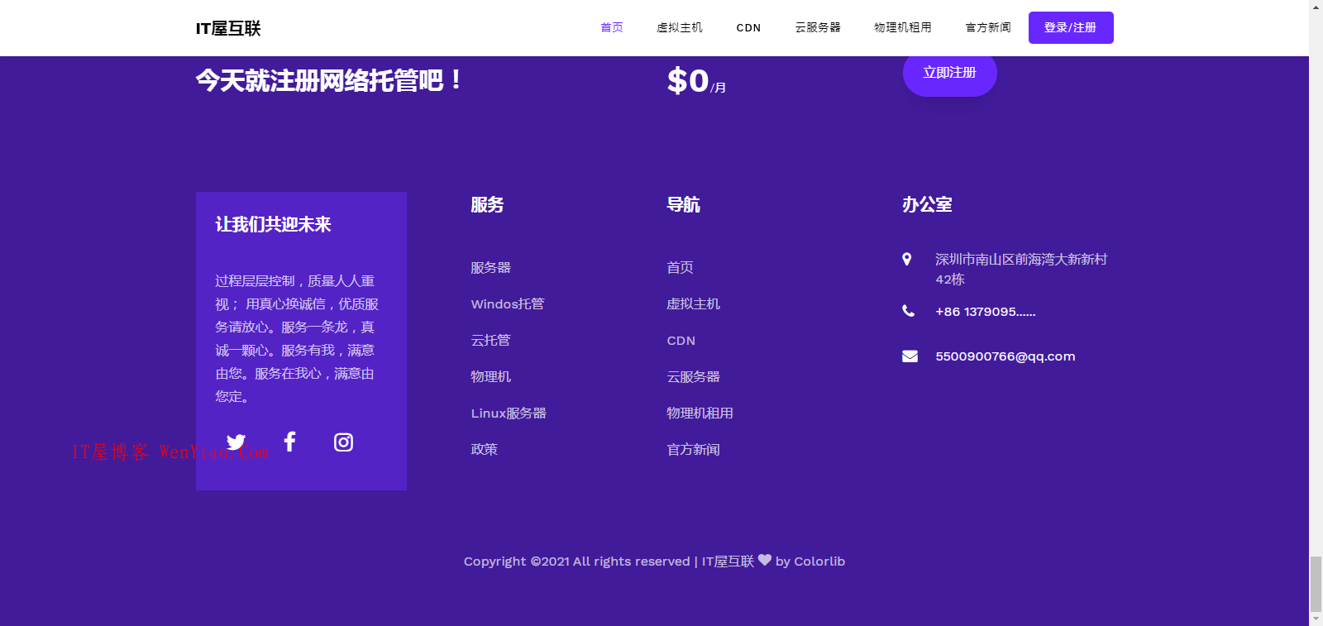Image resolution: width=1323 pixels, height=626 pixels.
Task: Visit the Colorlib credit link
Action: (819, 561)
